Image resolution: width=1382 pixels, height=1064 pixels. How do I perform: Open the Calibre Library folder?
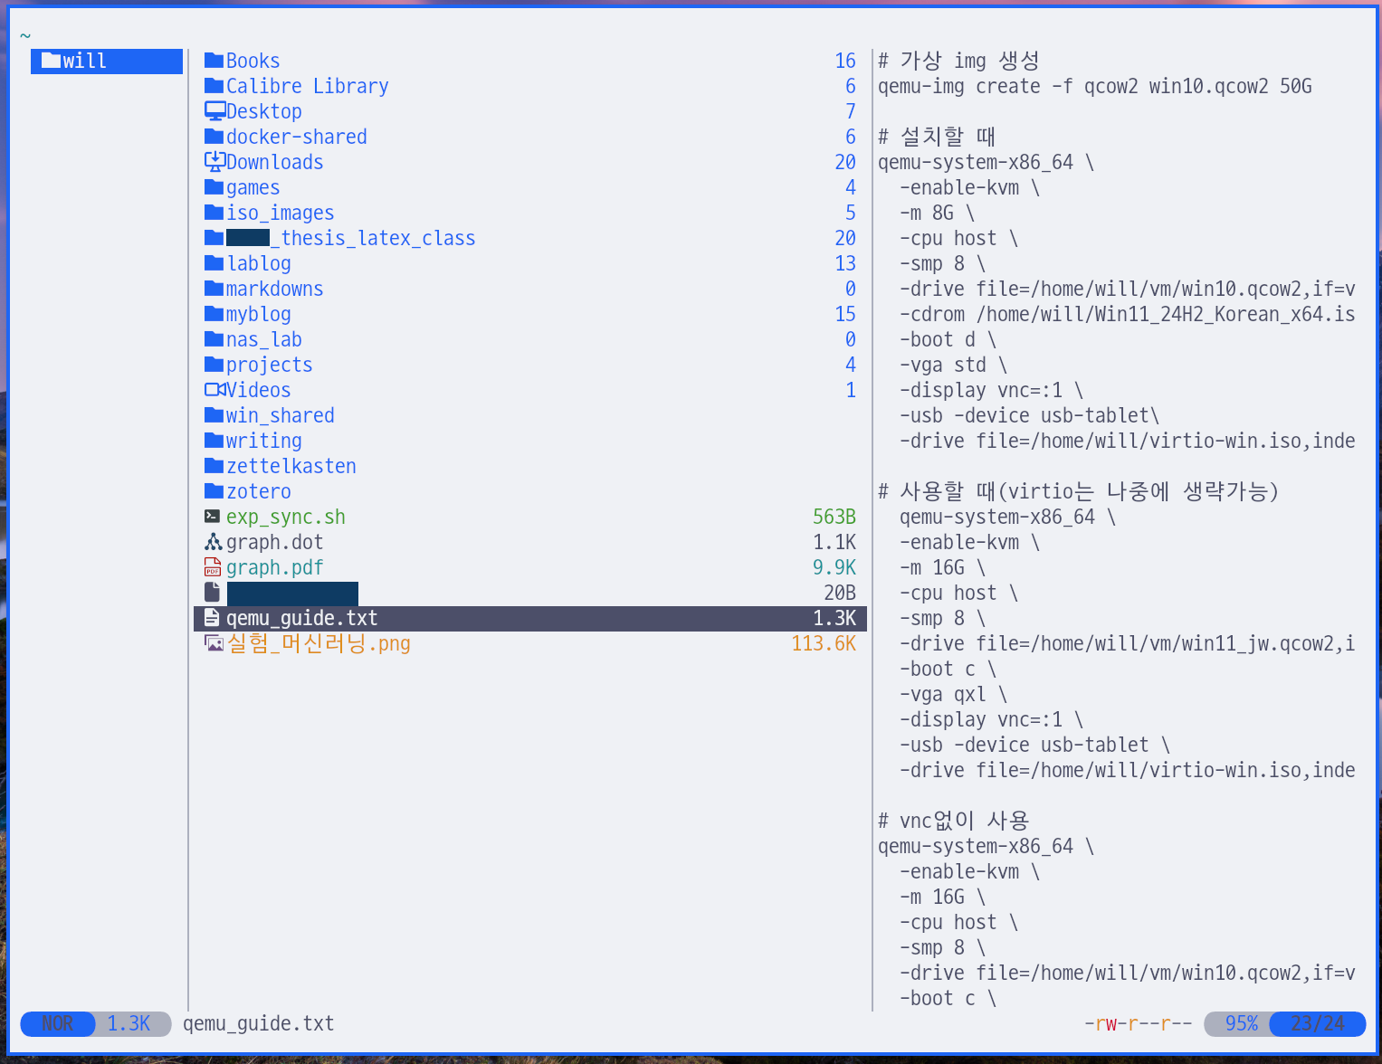tap(307, 86)
